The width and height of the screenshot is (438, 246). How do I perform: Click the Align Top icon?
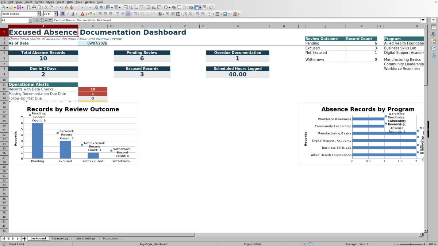click(x=118, y=14)
